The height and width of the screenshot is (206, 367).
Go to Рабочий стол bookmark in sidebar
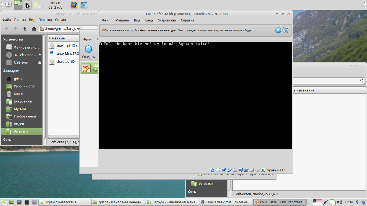click(x=24, y=86)
